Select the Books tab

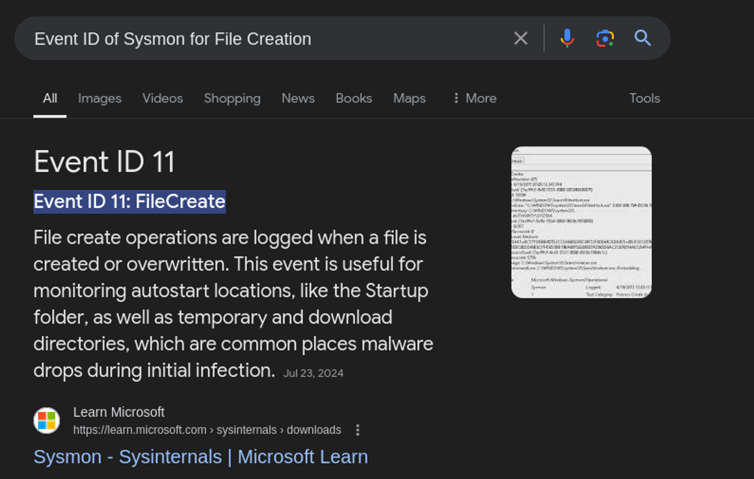tap(354, 98)
